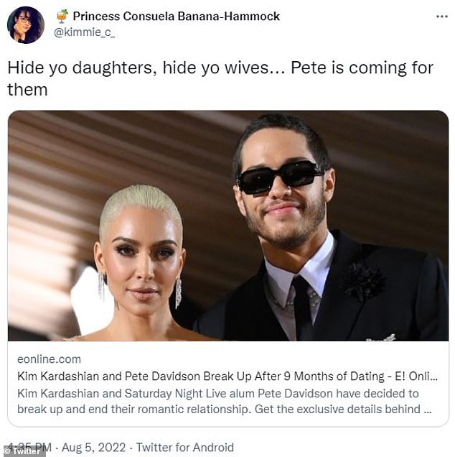This screenshot has width=455, height=457.
Task: Open 'Kim Kardashian and Pete Davidson Break Up' headline
Action: pyautogui.click(x=227, y=377)
